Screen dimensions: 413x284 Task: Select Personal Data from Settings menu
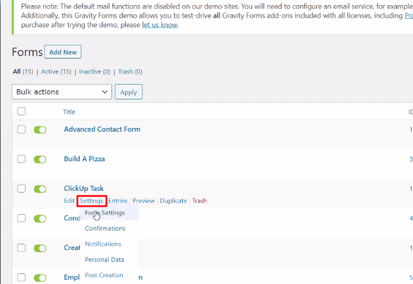[105, 260]
